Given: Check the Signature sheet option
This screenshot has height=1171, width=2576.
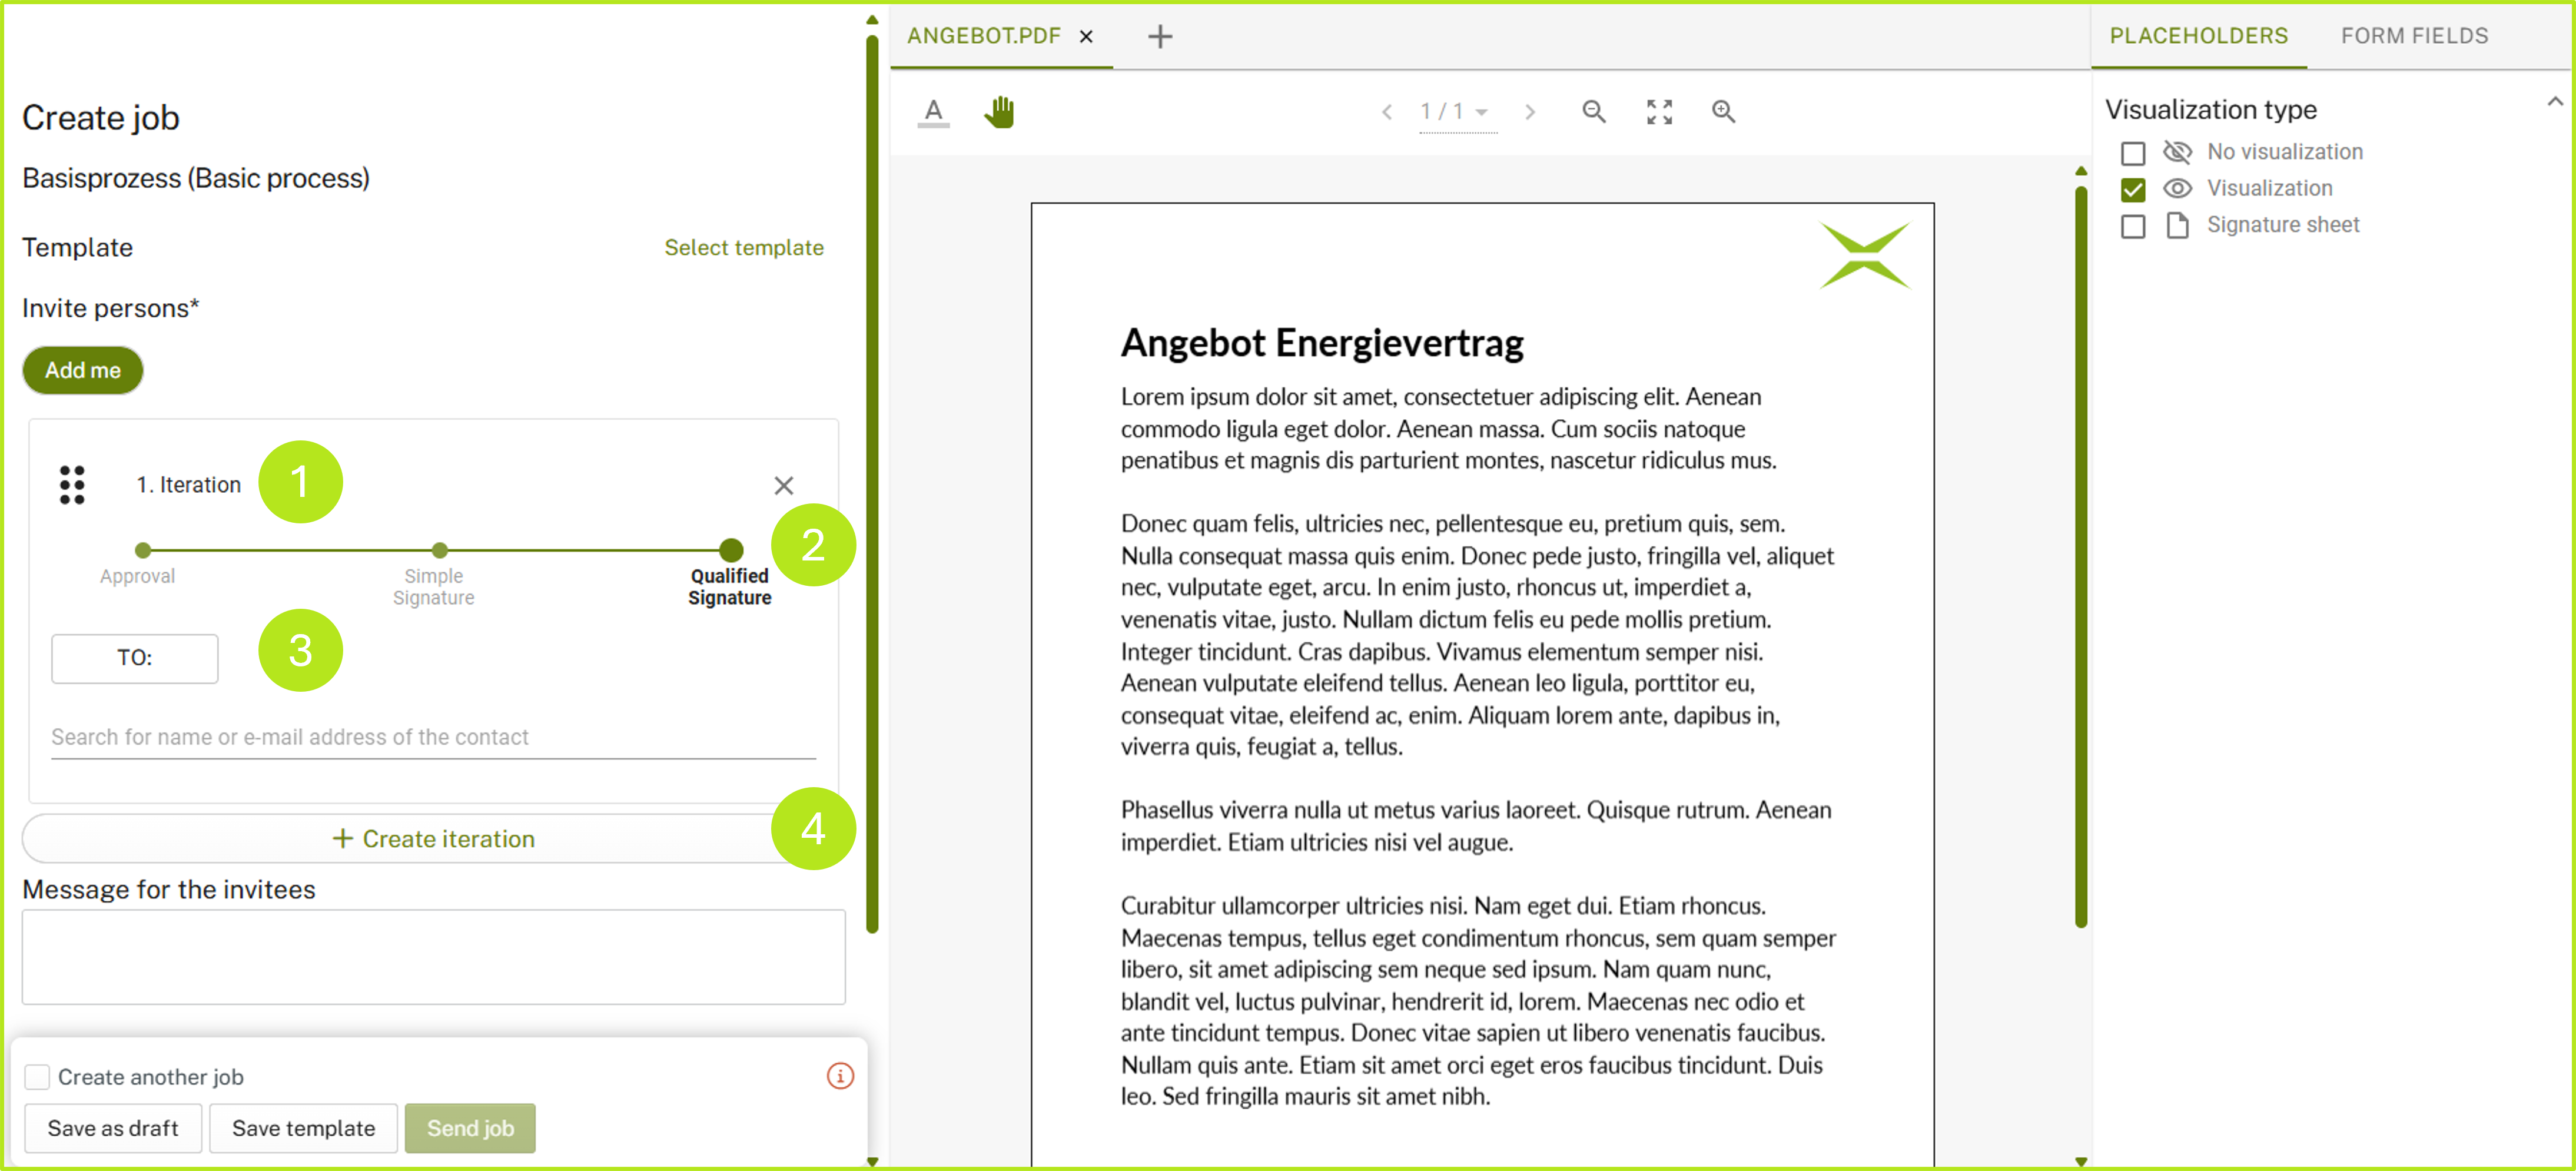Looking at the screenshot, I should click(x=2132, y=226).
